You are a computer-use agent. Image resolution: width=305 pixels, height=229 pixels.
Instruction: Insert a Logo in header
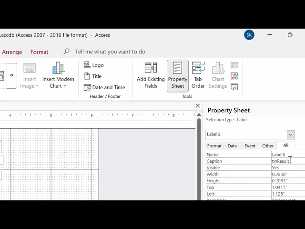[94, 65]
